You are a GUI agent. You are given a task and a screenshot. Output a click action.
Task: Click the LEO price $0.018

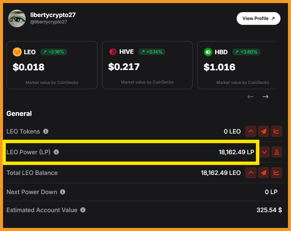[x=28, y=67]
